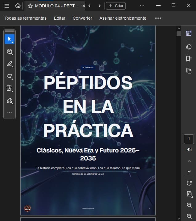Zoom out with magnifier minus
The image size is (196, 221).
pyautogui.click(x=189, y=216)
